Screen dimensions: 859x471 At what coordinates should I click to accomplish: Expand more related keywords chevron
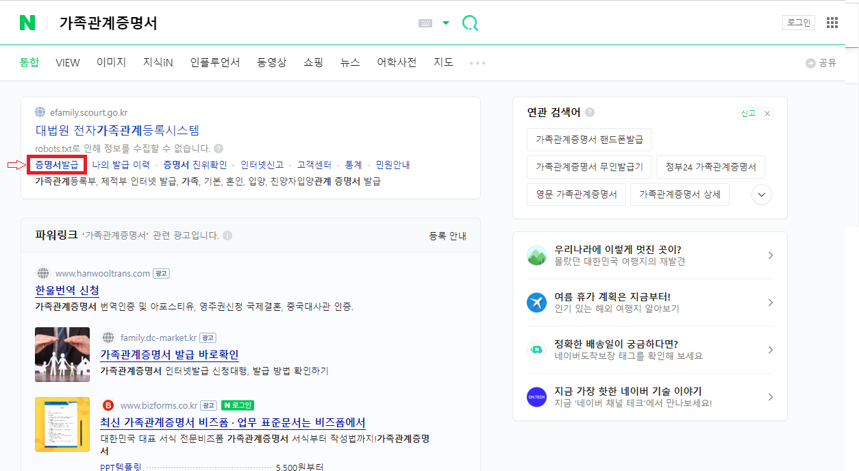point(762,195)
